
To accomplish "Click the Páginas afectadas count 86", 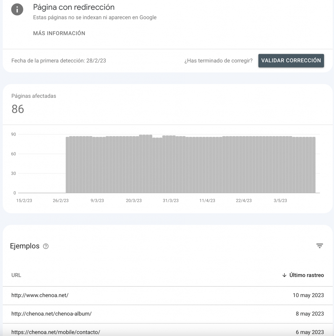I will click(x=18, y=109).
